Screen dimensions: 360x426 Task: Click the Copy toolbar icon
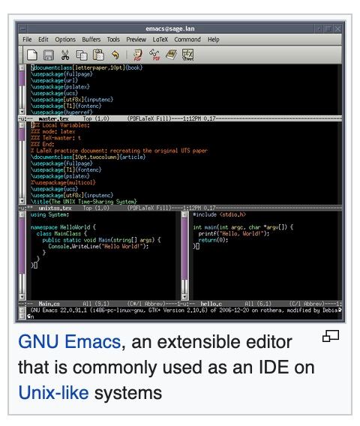click(82, 55)
